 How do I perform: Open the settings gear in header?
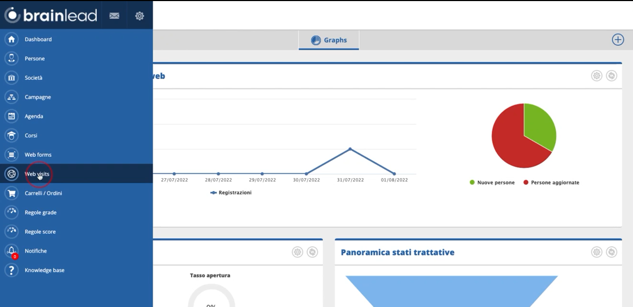[140, 16]
